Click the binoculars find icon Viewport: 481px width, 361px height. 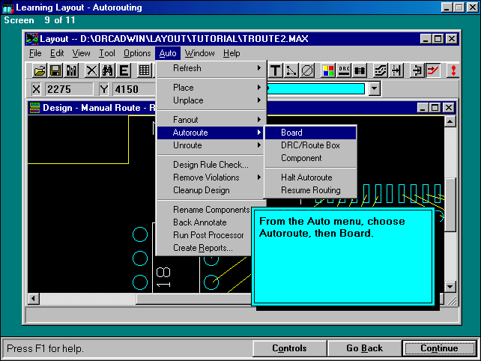tap(107, 70)
